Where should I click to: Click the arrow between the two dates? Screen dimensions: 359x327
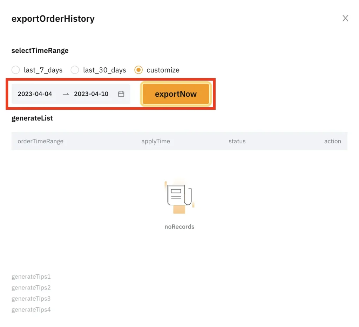pyautogui.click(x=66, y=94)
